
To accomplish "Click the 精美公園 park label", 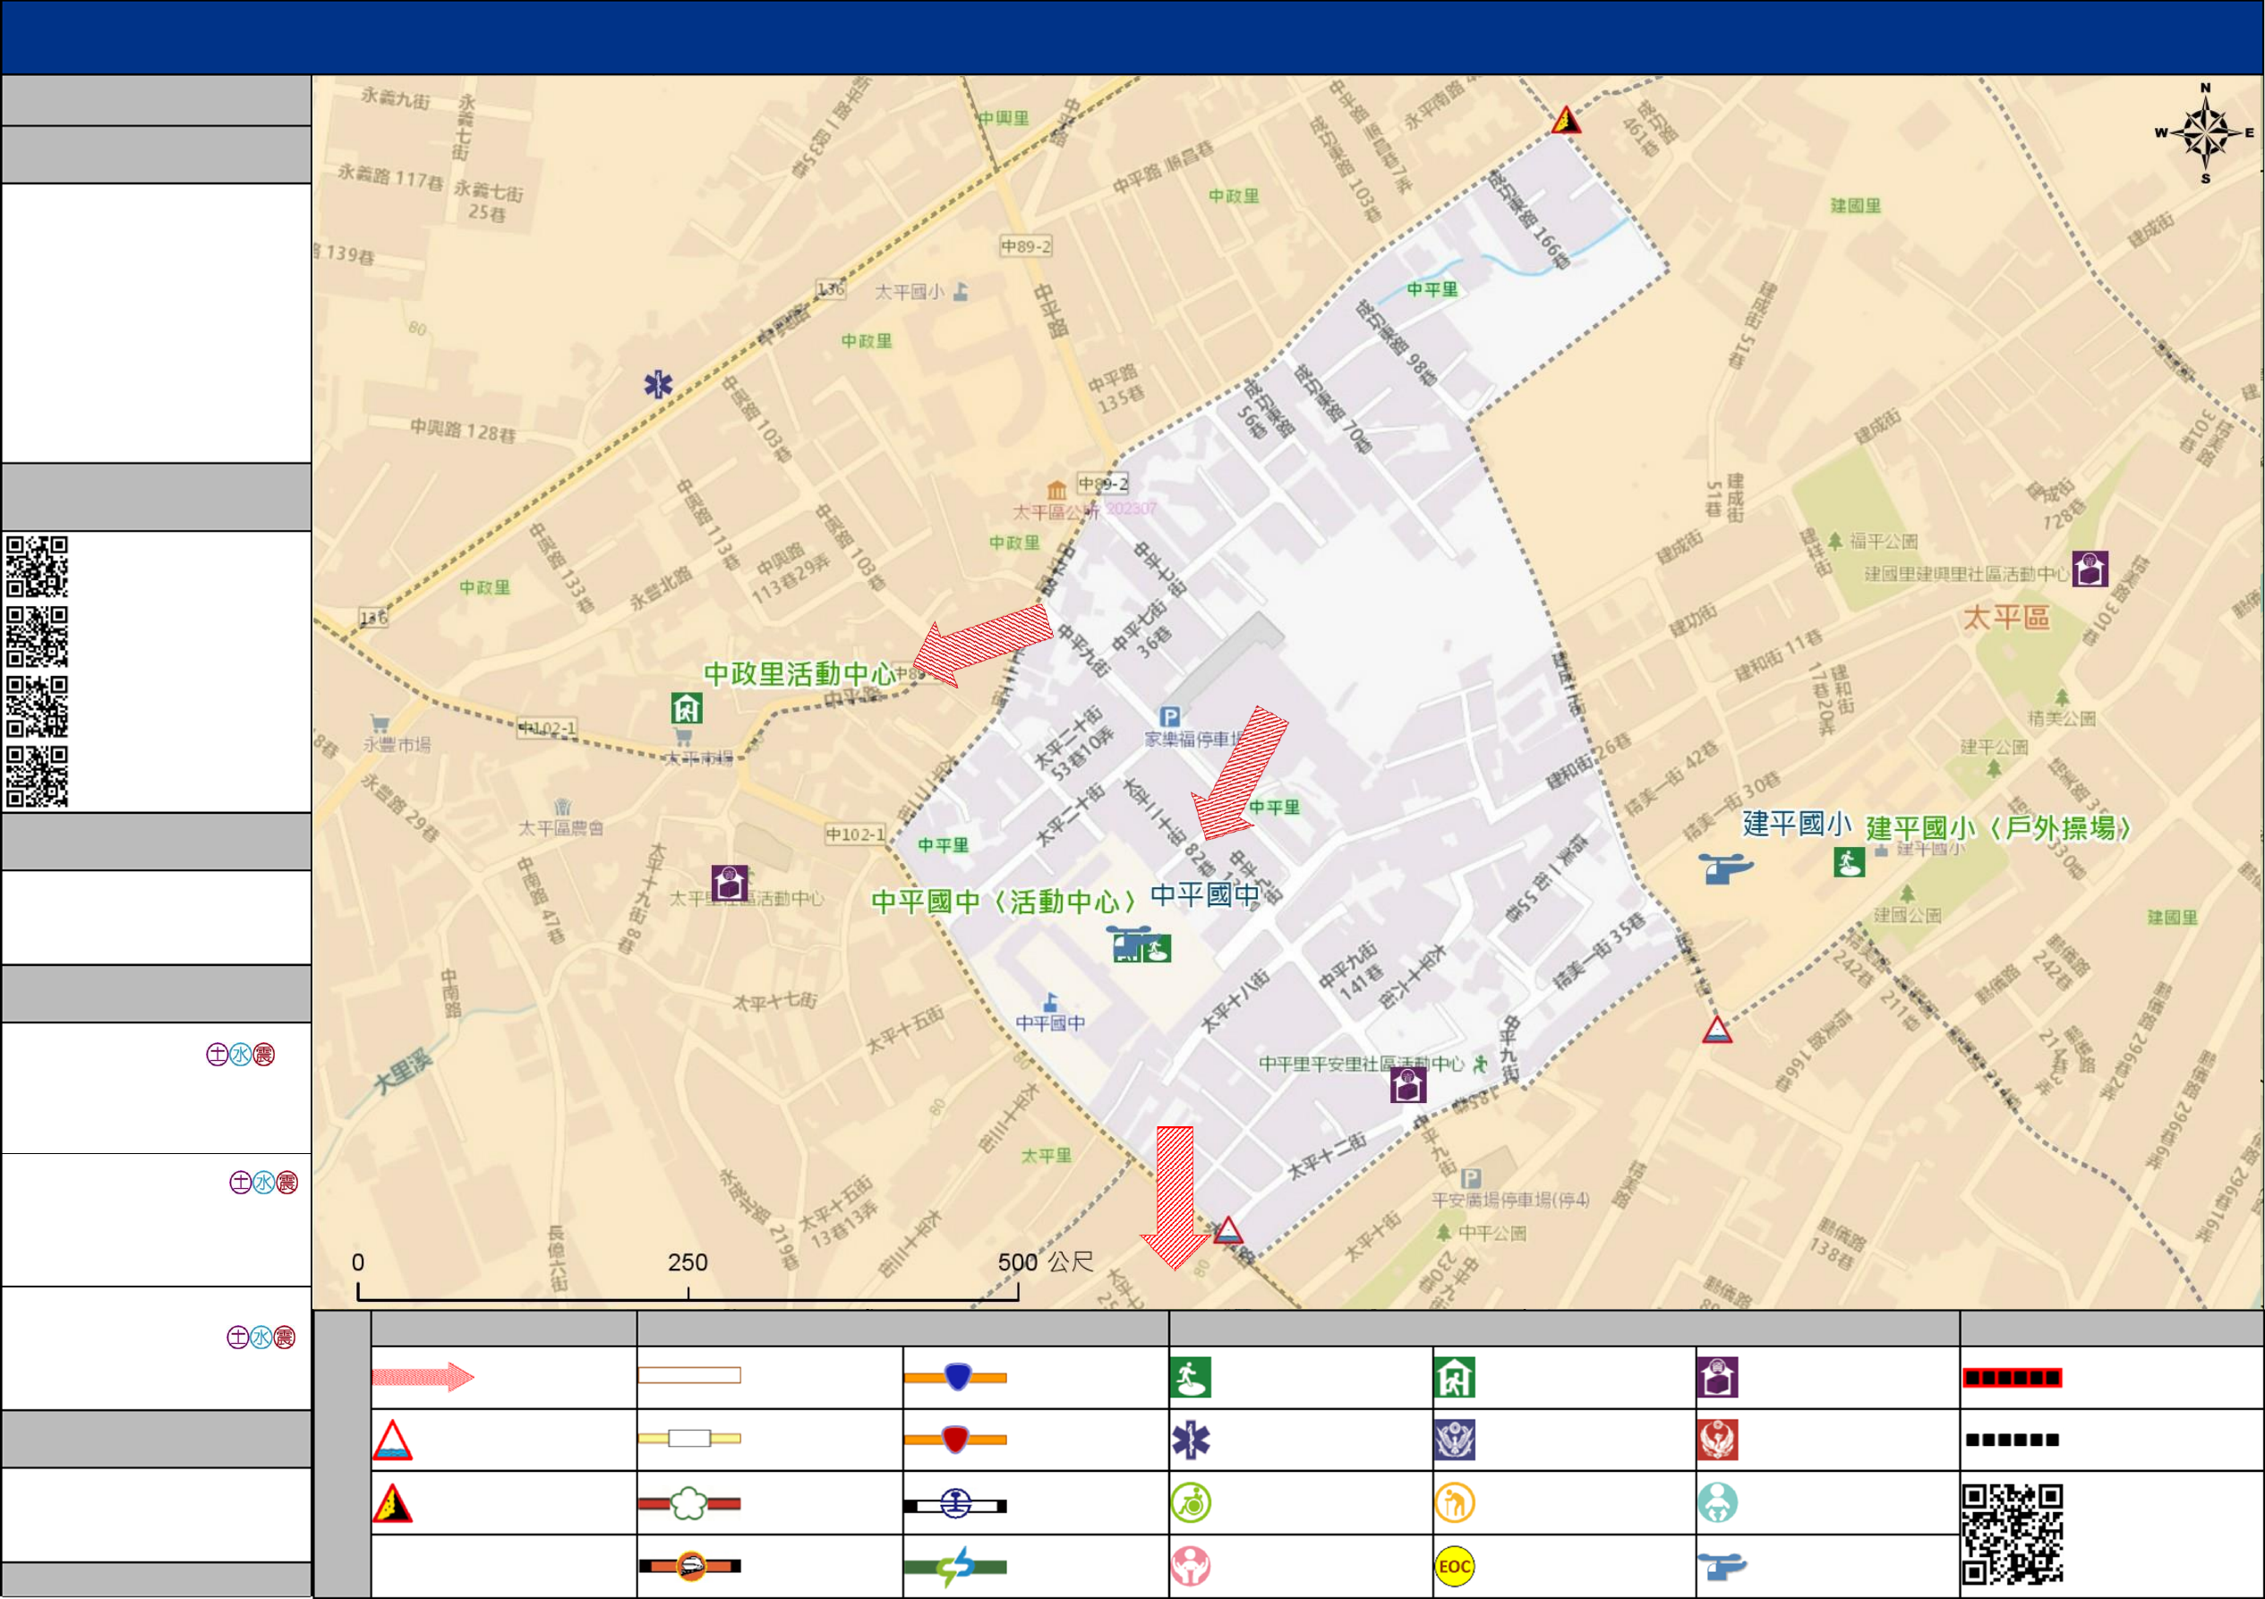I will [x=2062, y=718].
